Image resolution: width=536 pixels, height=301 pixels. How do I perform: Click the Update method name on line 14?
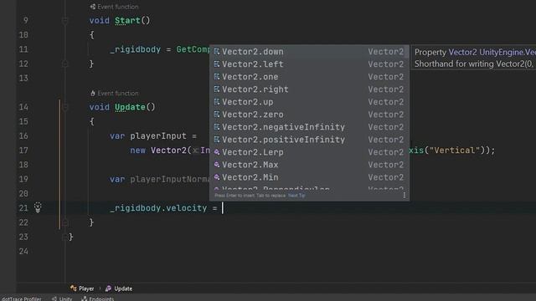pyautogui.click(x=130, y=107)
